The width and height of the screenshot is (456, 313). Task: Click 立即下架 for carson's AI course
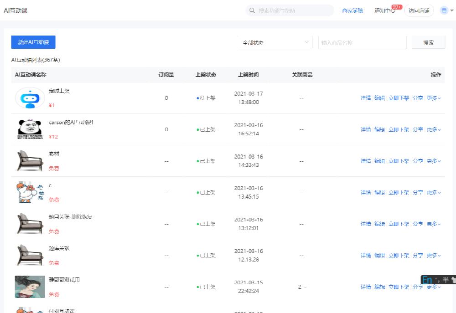(x=399, y=129)
